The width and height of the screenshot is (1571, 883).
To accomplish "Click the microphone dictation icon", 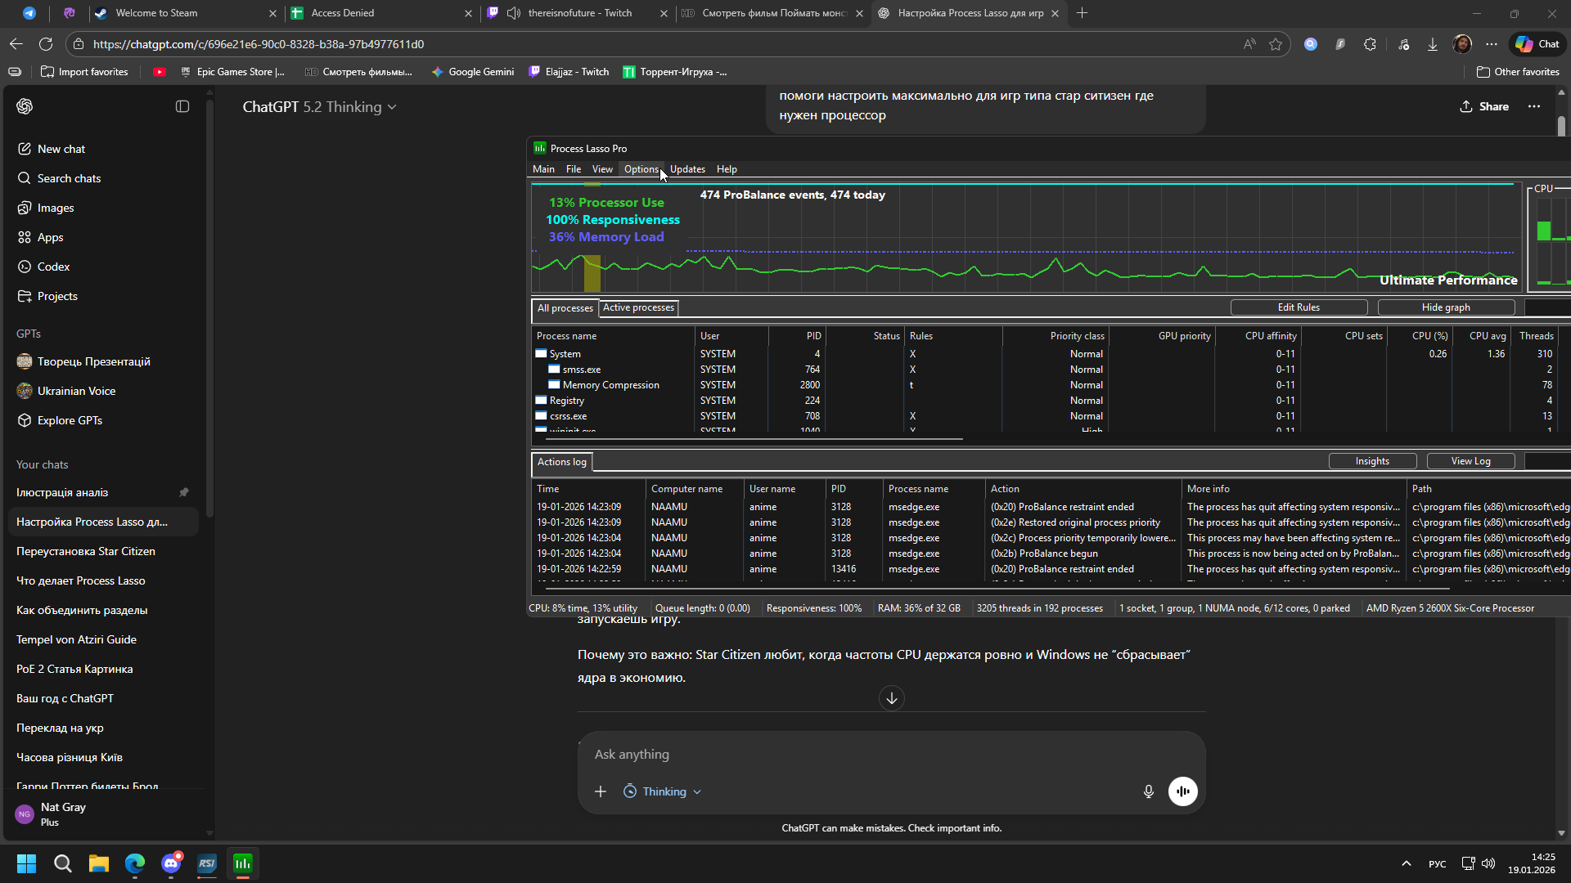I will tap(1148, 791).
